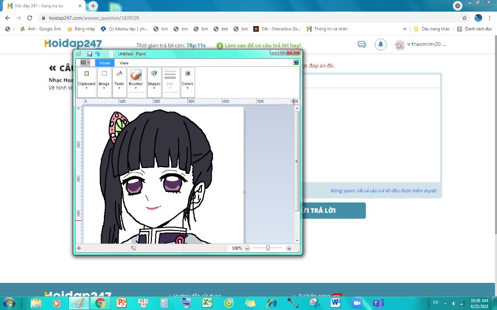Go forward in Chrome
The height and width of the screenshot is (310, 497).
(18, 18)
